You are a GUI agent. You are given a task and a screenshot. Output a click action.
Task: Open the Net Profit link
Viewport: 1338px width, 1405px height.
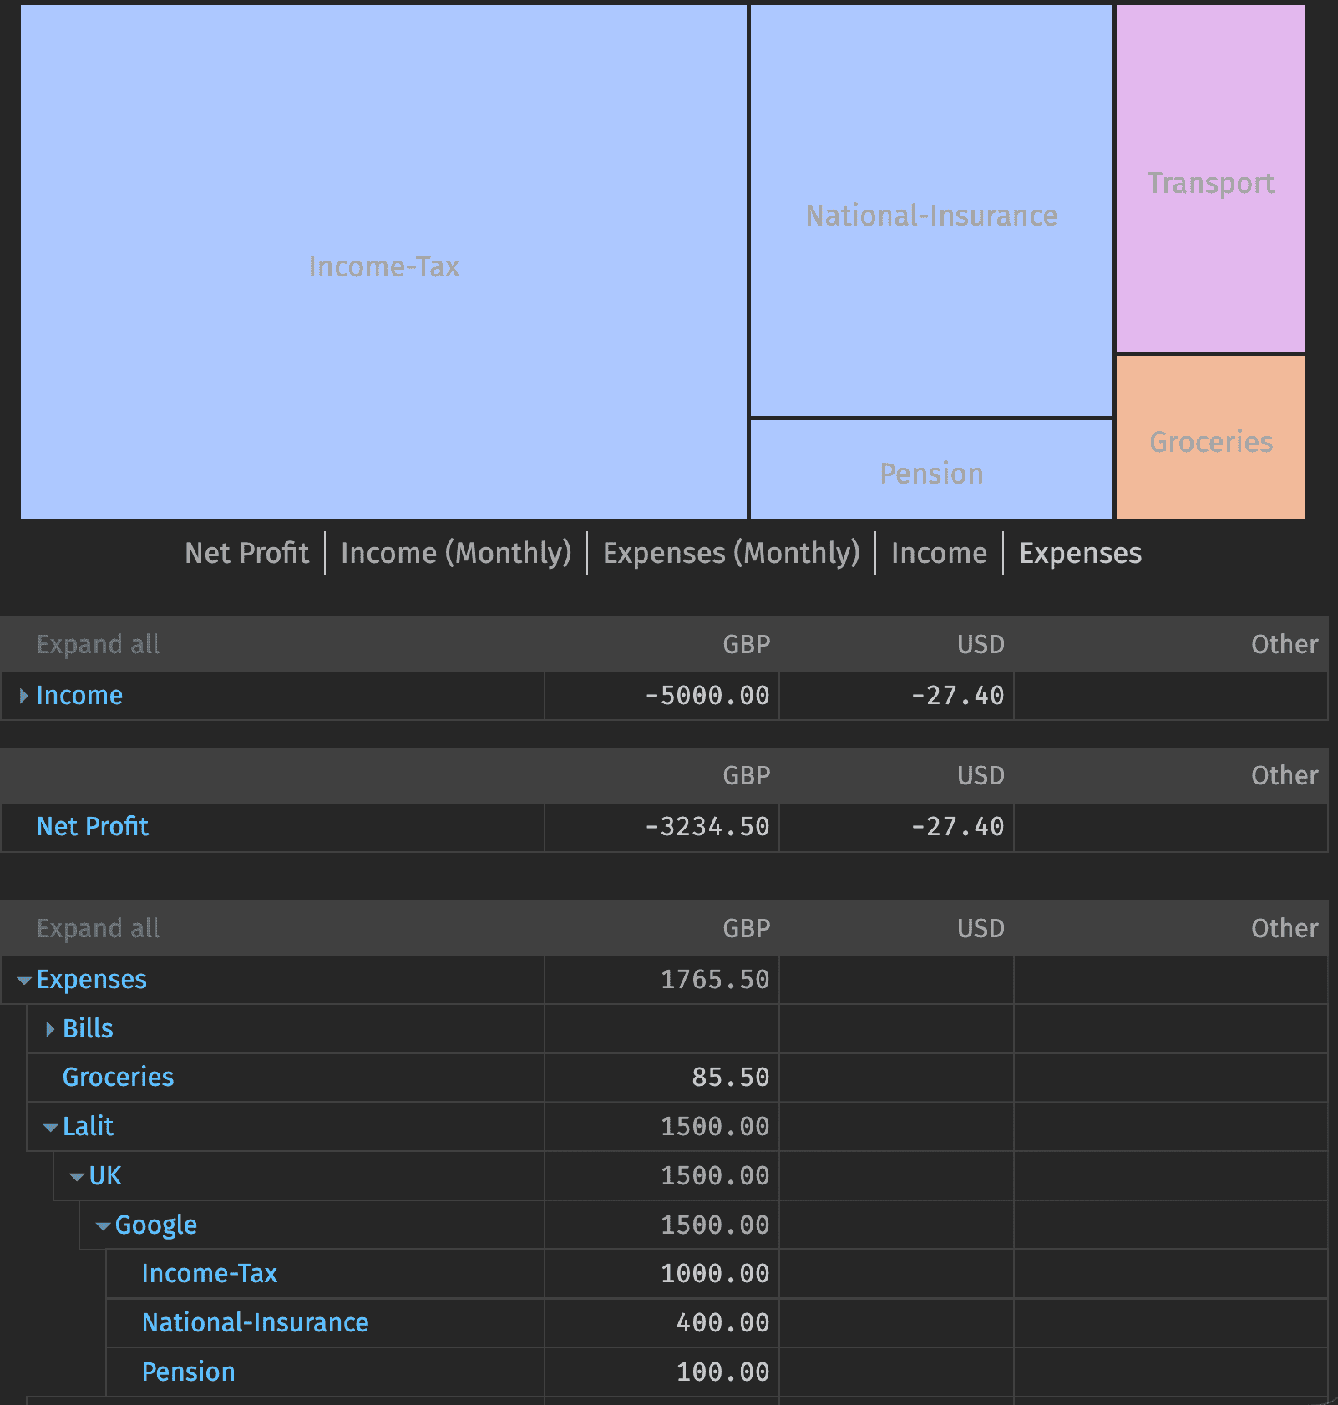click(x=92, y=826)
